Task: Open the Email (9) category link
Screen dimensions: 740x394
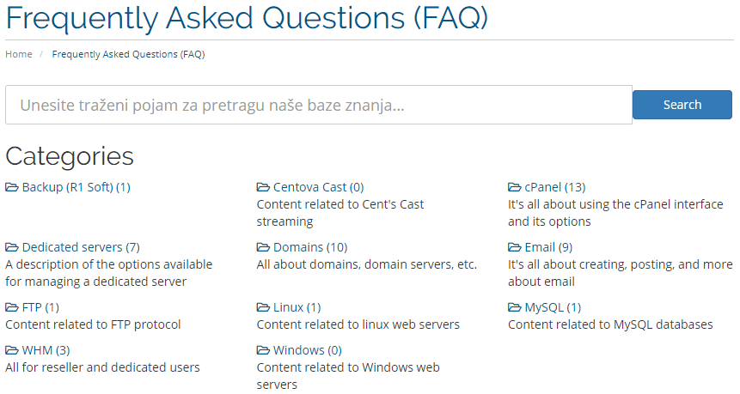Action: 548,247
